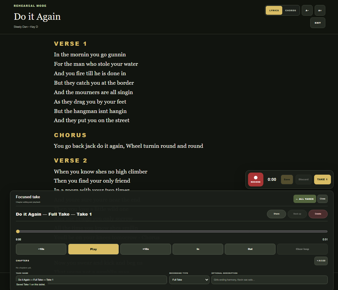Click the "No chapters yet." text

pyautogui.click(x=24, y=268)
